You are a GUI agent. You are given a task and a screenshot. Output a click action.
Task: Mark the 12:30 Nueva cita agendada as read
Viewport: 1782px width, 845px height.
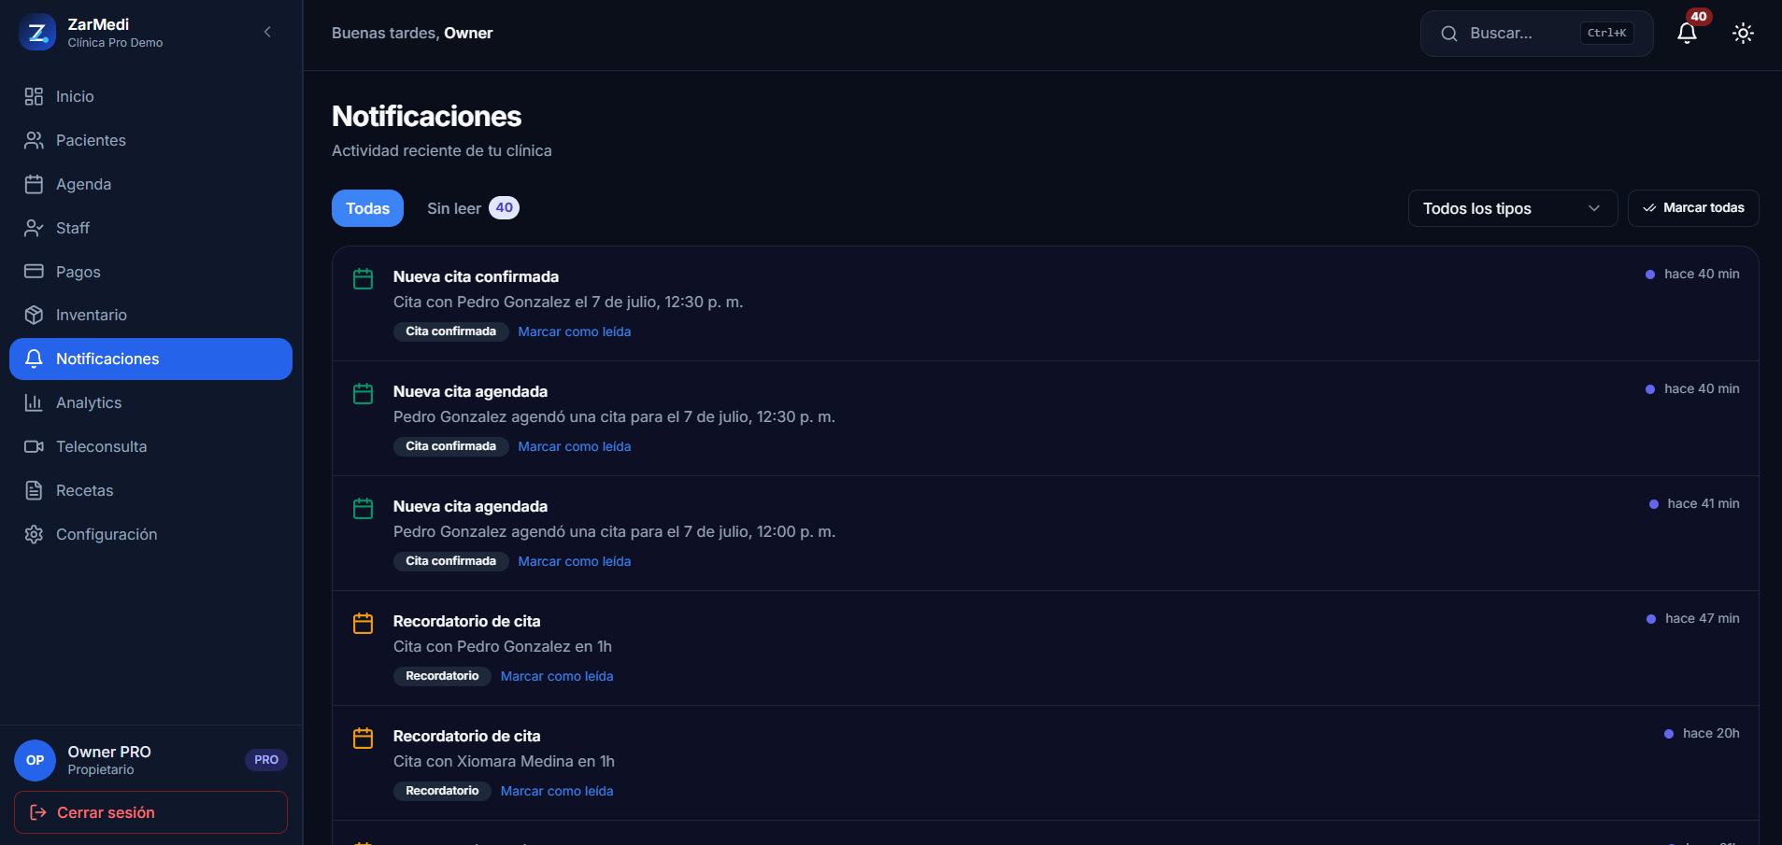pos(575,446)
